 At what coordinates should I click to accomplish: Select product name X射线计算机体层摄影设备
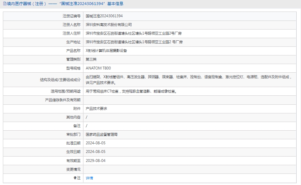click(x=106, y=51)
